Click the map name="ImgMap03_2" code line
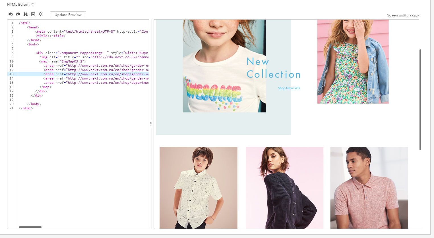The height and width of the screenshot is (238, 434). [x=63, y=61]
